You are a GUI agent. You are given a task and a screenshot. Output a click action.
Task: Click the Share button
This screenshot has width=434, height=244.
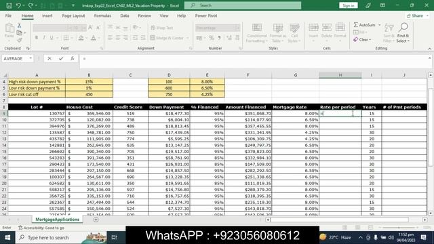[x=414, y=16]
